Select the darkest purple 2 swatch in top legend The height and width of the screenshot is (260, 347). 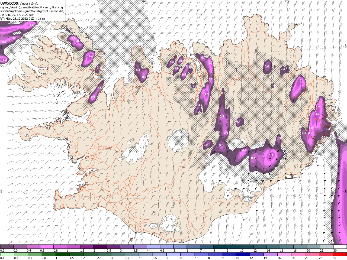pos(100,247)
